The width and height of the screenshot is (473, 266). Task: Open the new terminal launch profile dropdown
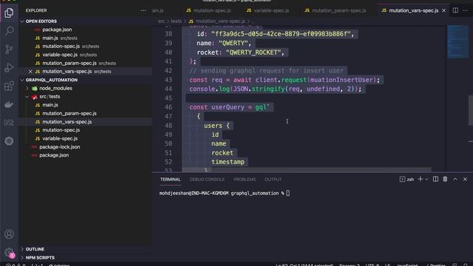click(426, 179)
